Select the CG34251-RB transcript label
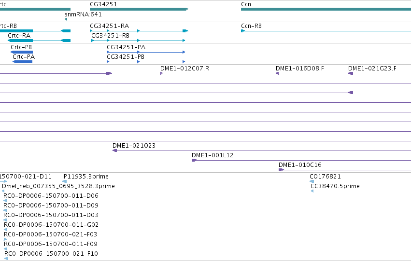 click(110, 36)
